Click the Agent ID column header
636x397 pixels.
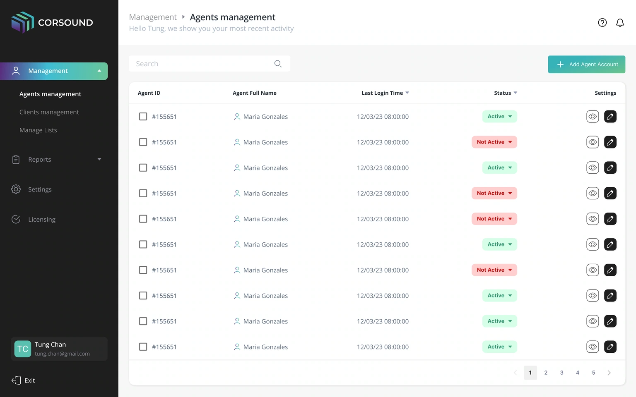pyautogui.click(x=149, y=93)
